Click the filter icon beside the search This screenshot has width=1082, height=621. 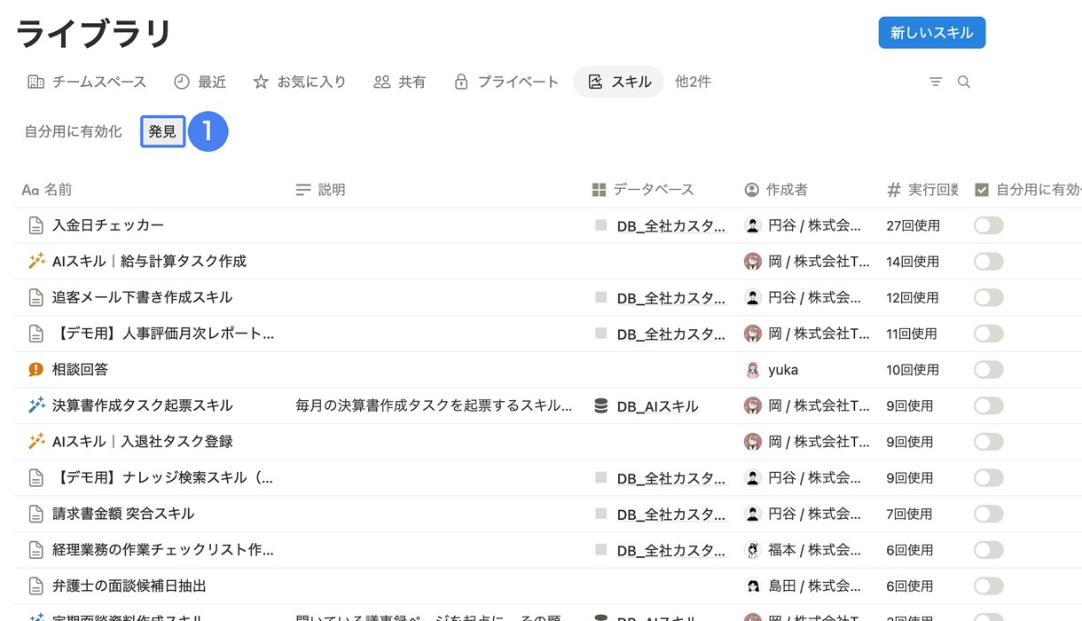pos(936,82)
